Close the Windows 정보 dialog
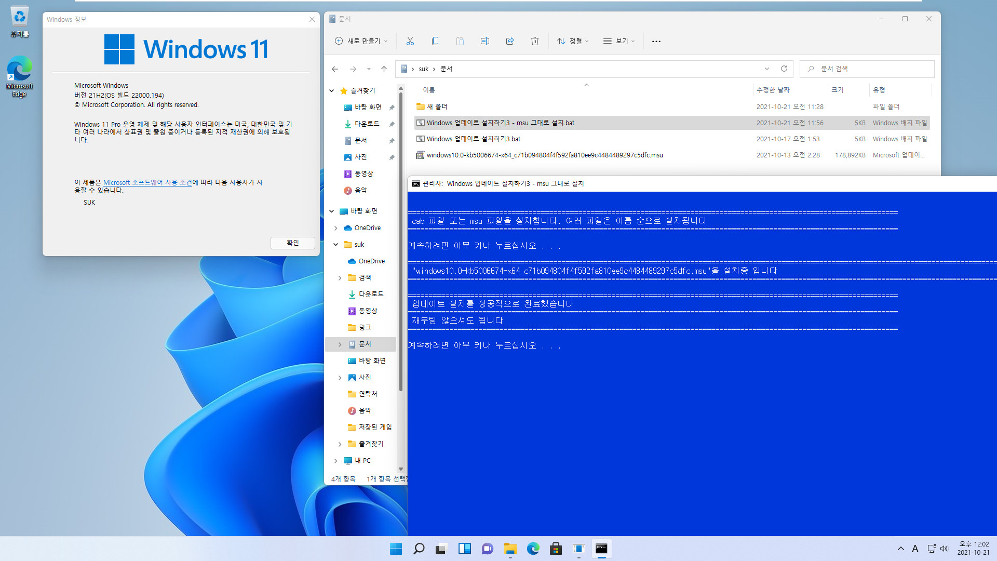This screenshot has width=997, height=561. (312, 19)
